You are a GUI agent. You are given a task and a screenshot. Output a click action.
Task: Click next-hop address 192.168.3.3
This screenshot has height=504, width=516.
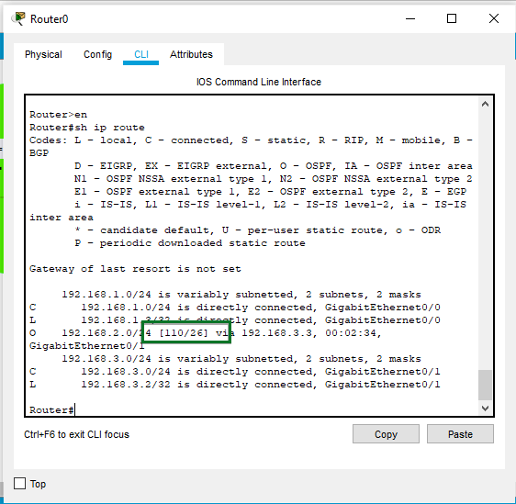[x=276, y=333]
